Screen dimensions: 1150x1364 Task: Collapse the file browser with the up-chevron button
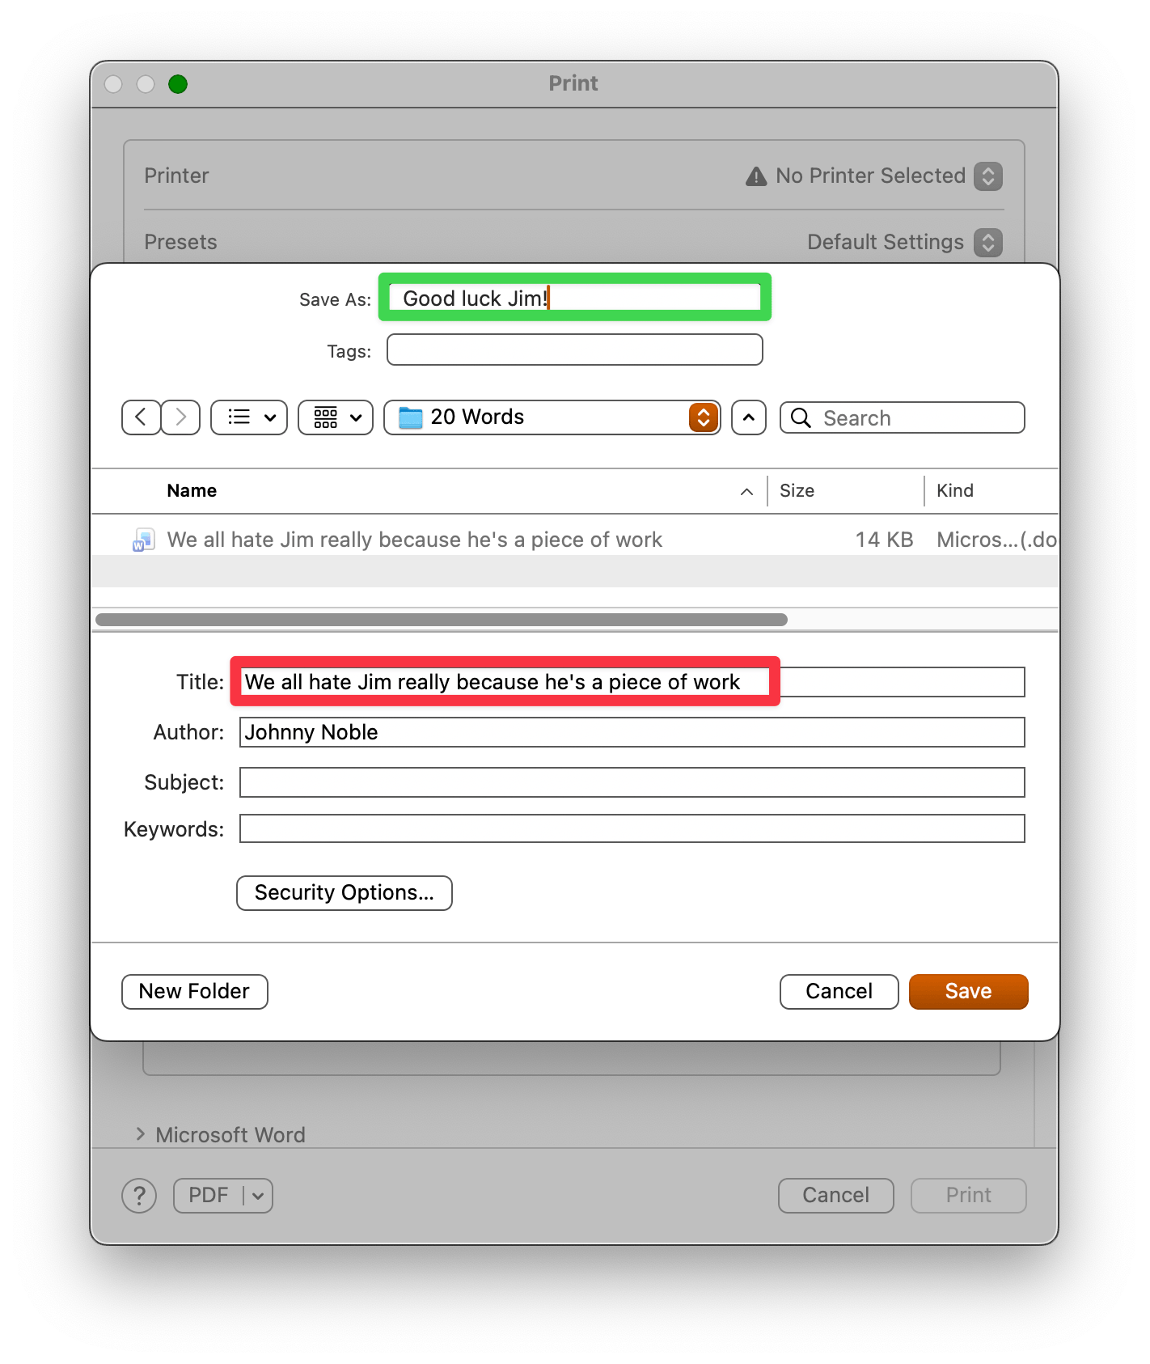(749, 417)
